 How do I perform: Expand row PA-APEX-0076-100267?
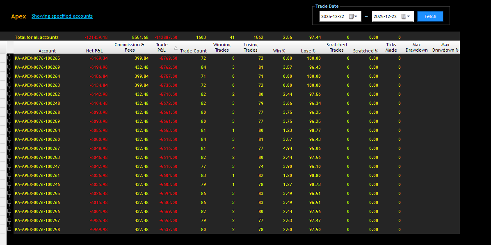click(x=9, y=148)
